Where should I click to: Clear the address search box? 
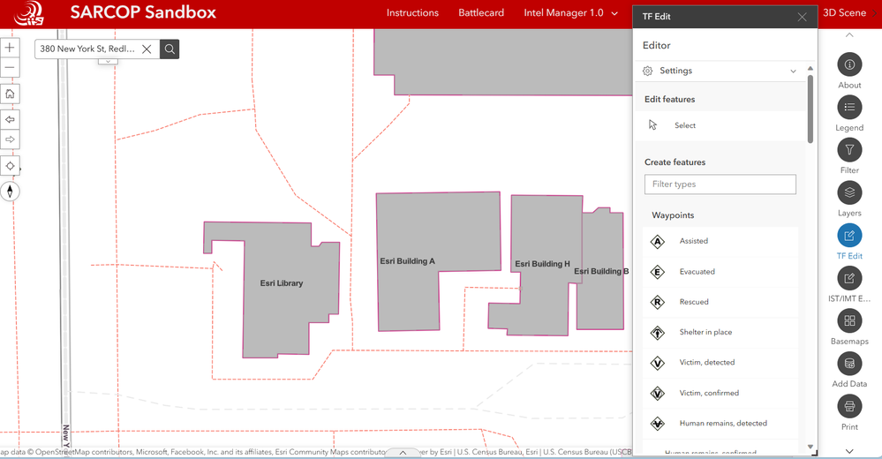[x=147, y=49]
